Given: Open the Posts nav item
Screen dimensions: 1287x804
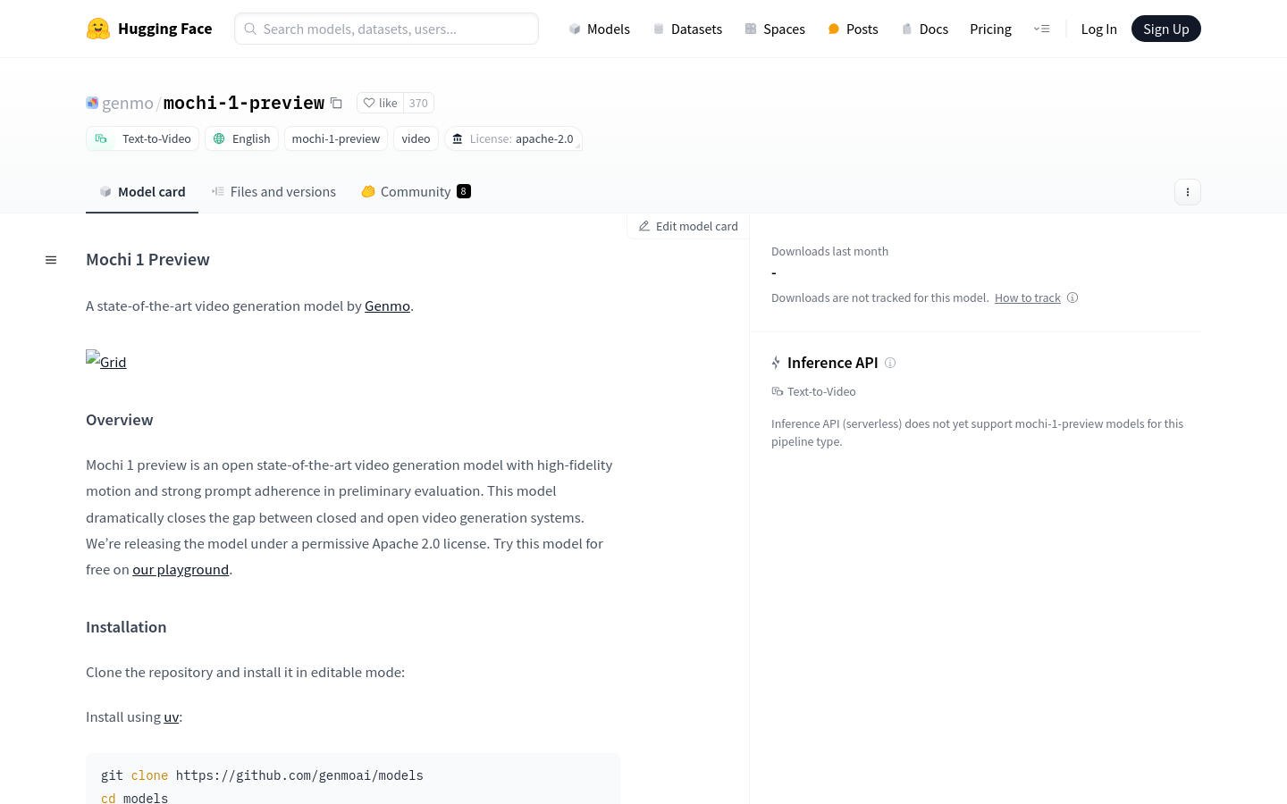Looking at the screenshot, I should pos(853,29).
